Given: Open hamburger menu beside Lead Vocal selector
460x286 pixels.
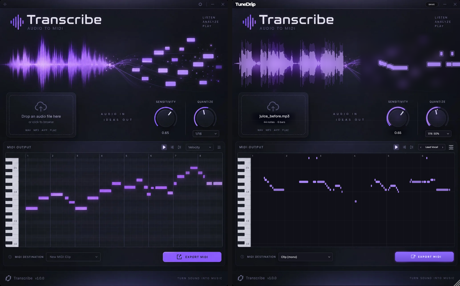Looking at the screenshot, I should tap(451, 147).
